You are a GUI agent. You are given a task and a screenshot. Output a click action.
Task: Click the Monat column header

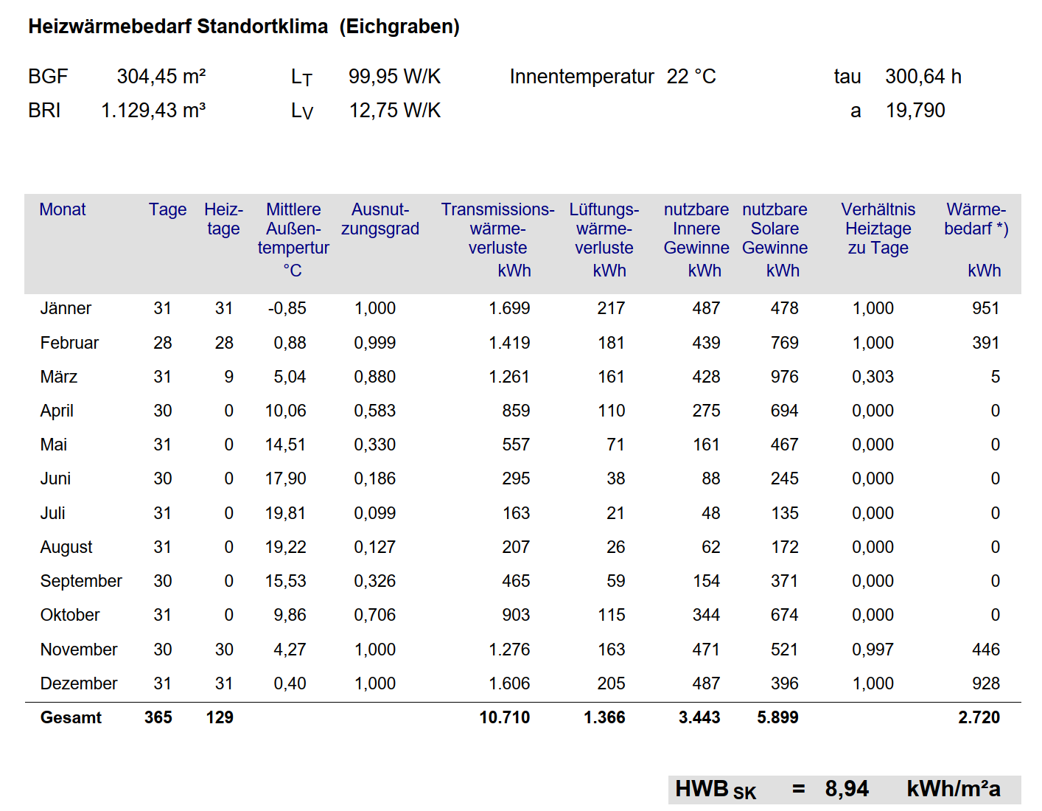click(63, 209)
